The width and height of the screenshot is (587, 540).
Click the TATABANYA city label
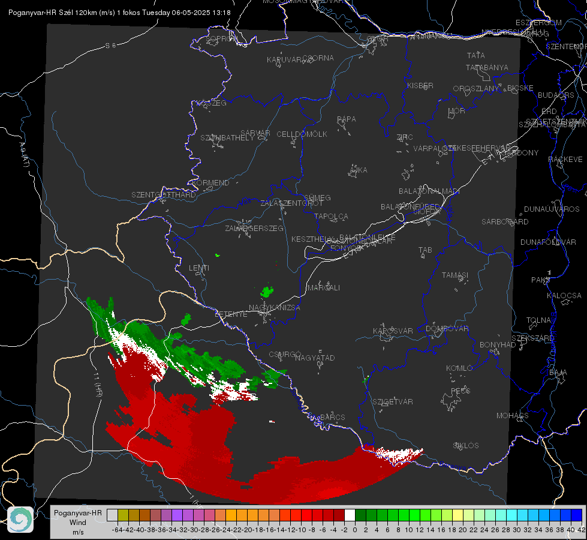[x=487, y=67]
